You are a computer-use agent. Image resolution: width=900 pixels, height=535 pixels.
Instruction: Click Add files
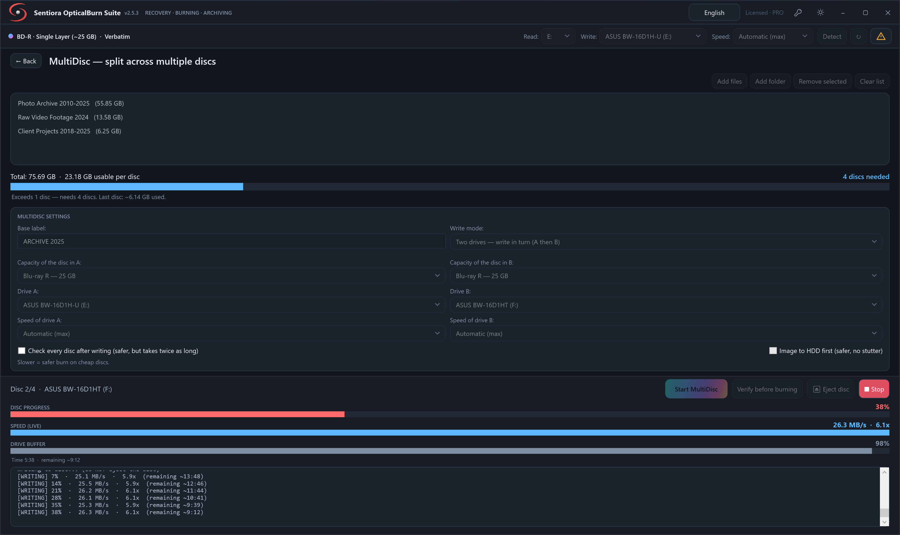pos(729,82)
